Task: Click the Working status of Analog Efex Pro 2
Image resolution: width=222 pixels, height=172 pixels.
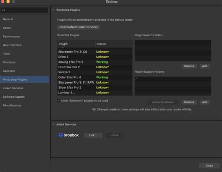Action: pyautogui.click(x=102, y=62)
